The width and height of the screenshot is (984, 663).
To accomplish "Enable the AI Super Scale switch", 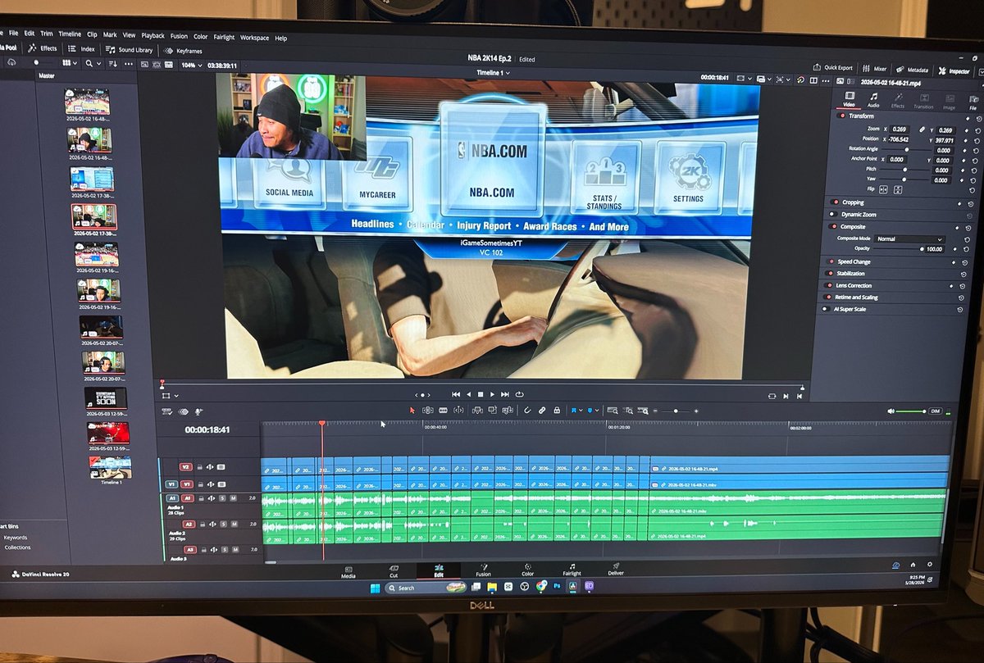I will tap(826, 309).
